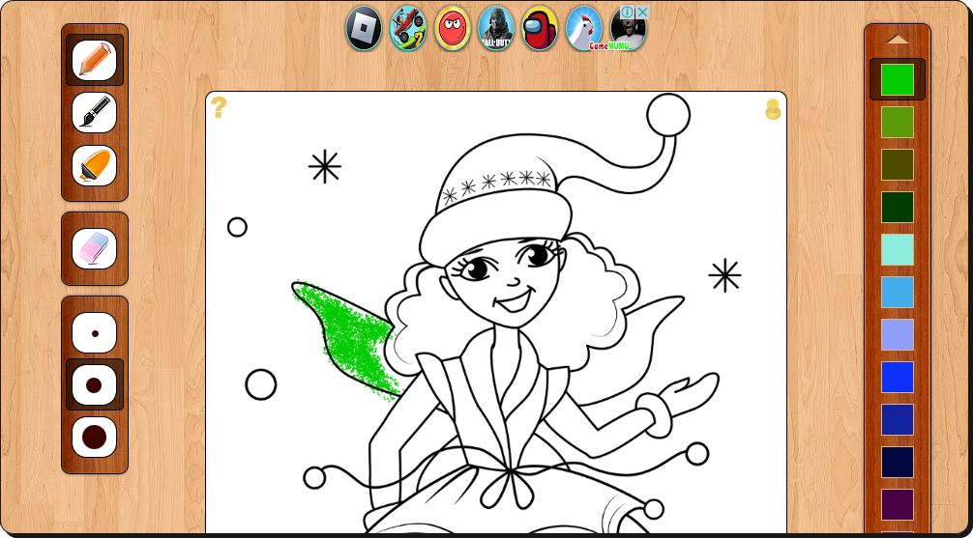The image size is (973, 538).
Task: Open the Call of Duty game icon
Action: [x=496, y=28]
